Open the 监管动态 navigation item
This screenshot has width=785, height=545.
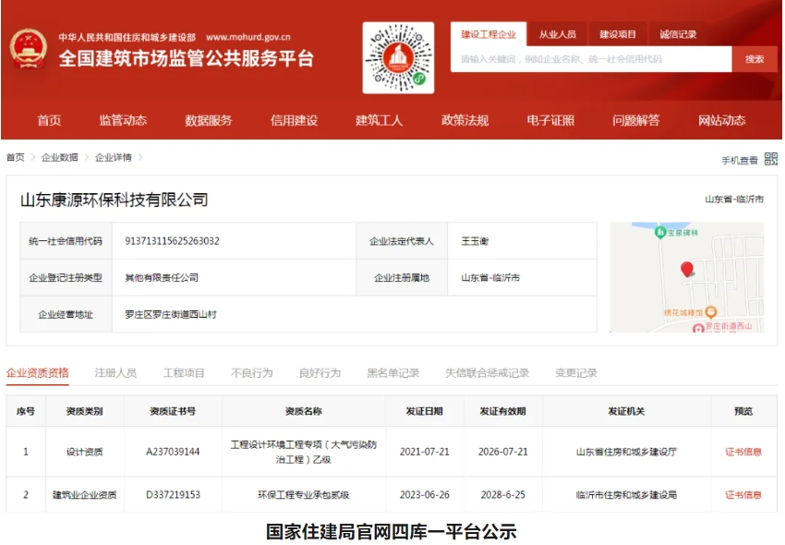point(123,120)
